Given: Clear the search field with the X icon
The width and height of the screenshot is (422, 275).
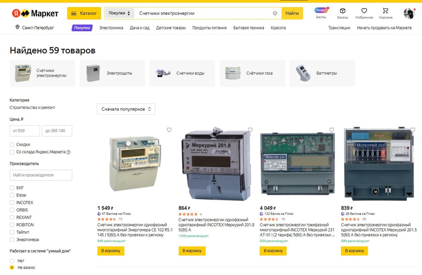Looking at the screenshot, I should coord(275,13).
